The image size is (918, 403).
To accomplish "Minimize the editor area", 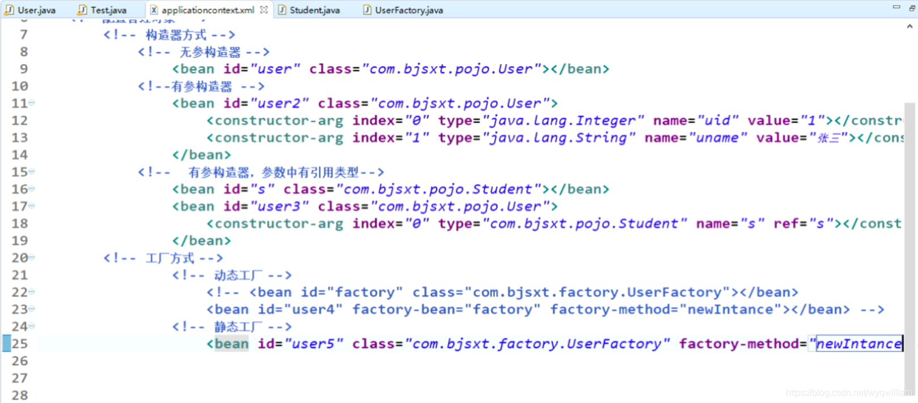I will point(896,7).
